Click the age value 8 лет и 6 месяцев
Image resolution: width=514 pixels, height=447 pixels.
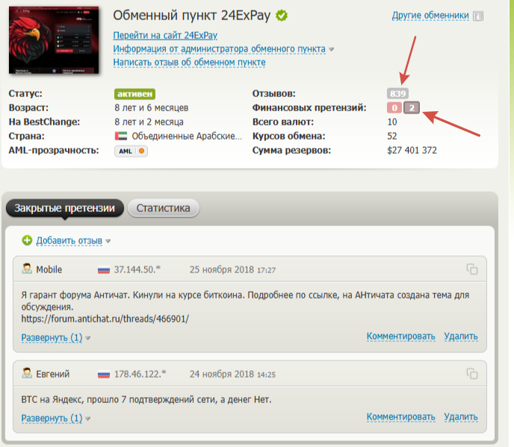[152, 107]
